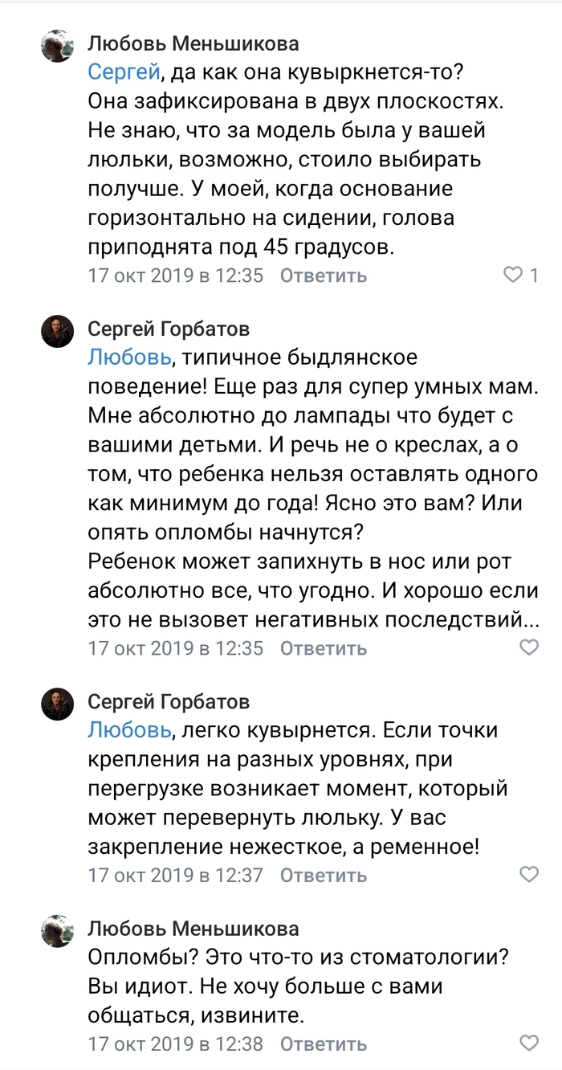Open Любовь Меньшикова's name above Опломбы comment
This screenshot has width=562, height=1070.
(193, 929)
